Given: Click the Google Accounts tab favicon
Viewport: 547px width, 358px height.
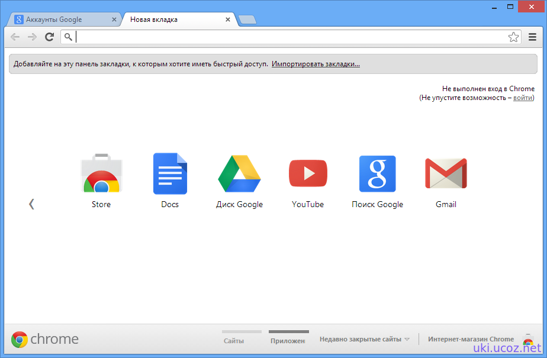Looking at the screenshot, I should point(19,20).
